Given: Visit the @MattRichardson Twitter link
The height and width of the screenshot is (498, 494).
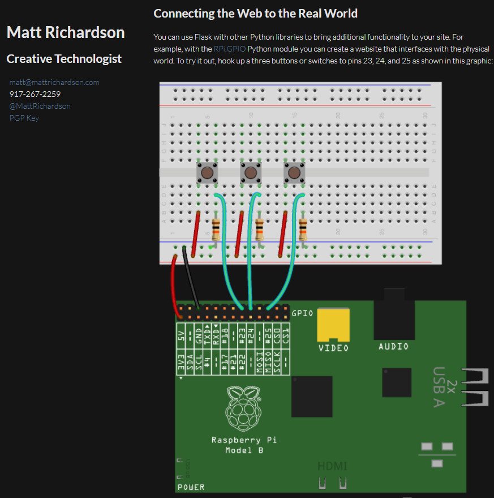Looking at the screenshot, I should click(x=40, y=106).
